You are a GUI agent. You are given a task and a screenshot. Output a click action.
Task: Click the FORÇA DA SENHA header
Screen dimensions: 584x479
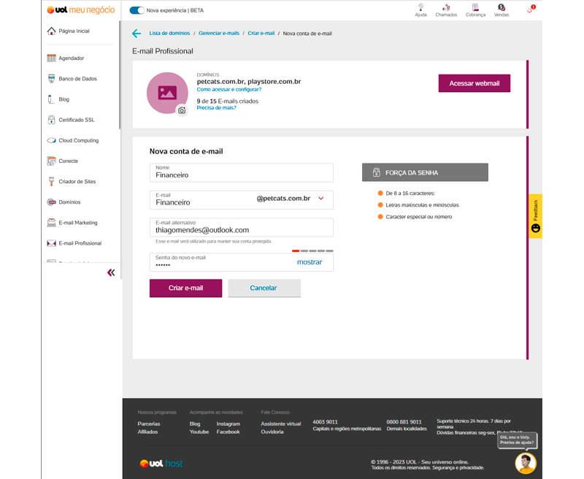(425, 172)
